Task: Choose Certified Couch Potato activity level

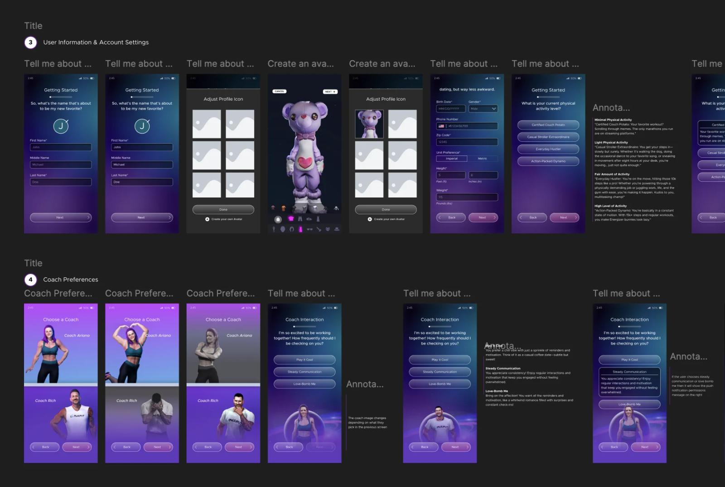Action: tap(548, 125)
